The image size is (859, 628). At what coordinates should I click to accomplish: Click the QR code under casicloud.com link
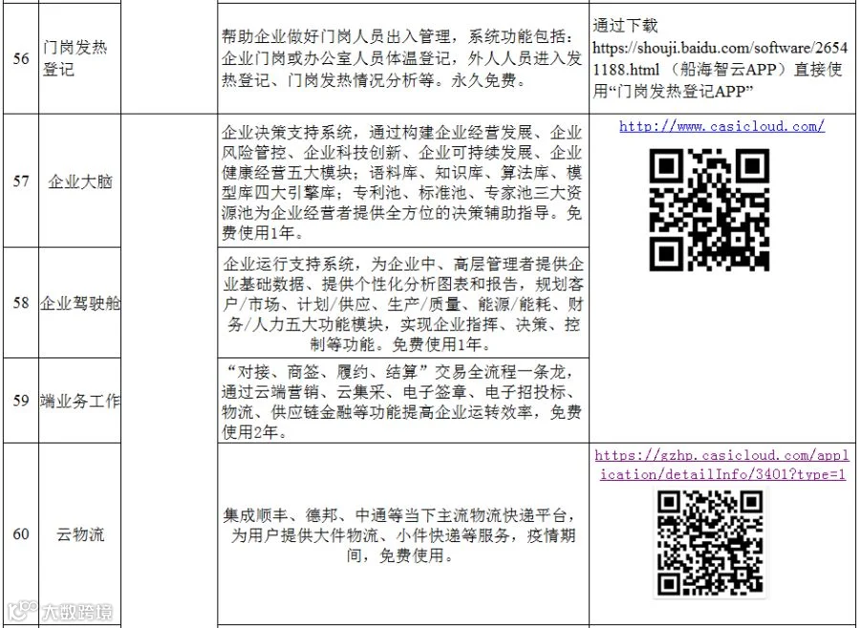pos(709,209)
